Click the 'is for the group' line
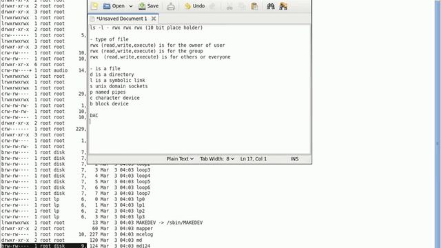Viewport: 441px width, 248px height. pyautogui.click(x=146, y=51)
